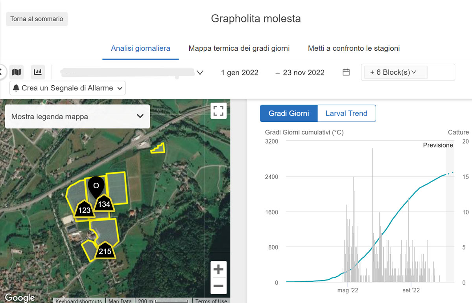
Task: Open Mappa termica dei gradi giorni tab
Action: (239, 49)
